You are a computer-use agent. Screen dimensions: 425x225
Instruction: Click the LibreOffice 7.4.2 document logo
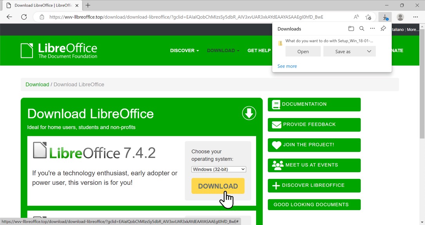click(x=40, y=150)
